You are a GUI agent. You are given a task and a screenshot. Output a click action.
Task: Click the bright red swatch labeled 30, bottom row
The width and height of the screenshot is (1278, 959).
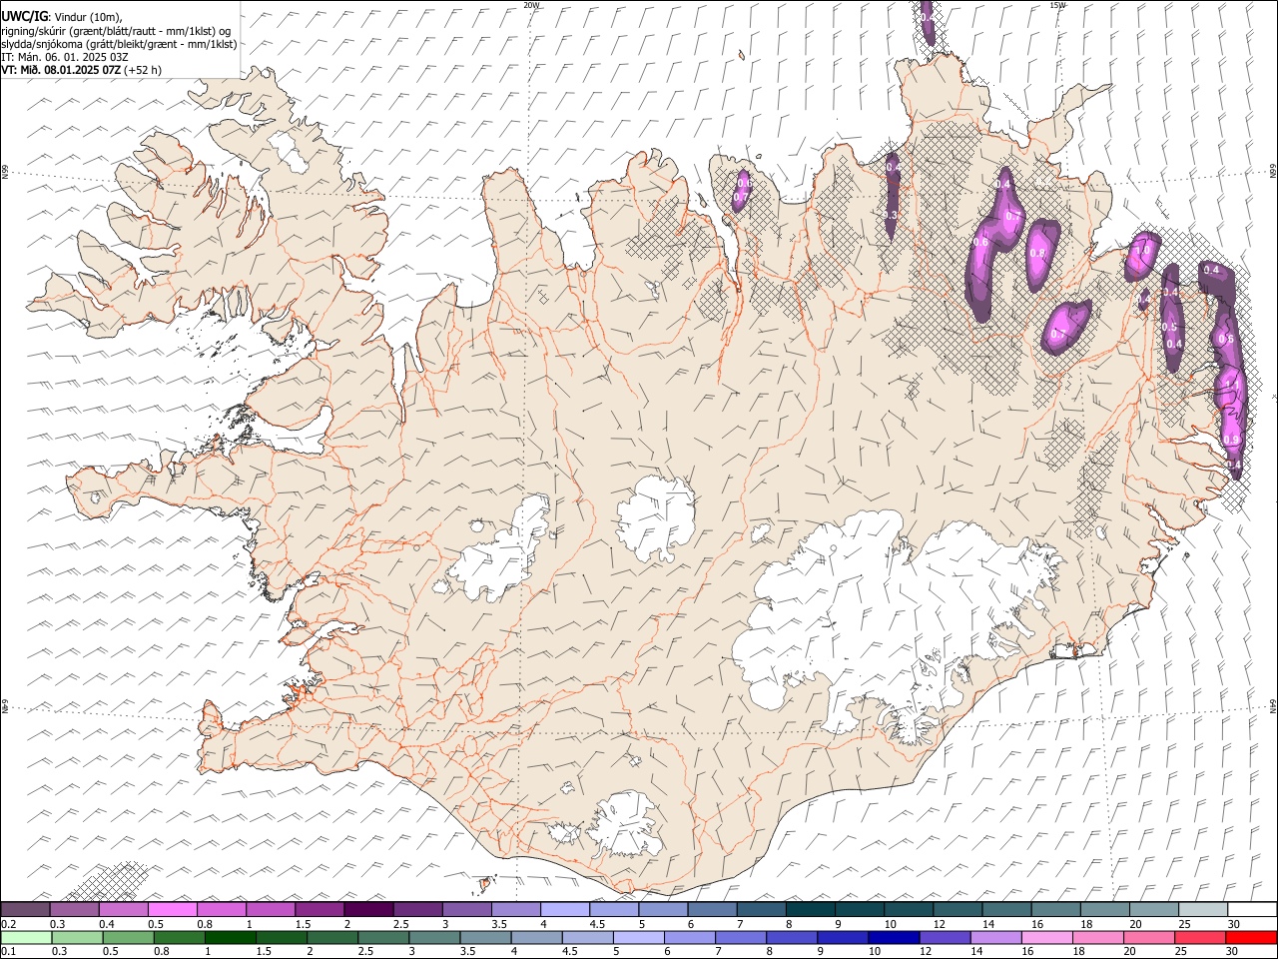tap(1251, 937)
